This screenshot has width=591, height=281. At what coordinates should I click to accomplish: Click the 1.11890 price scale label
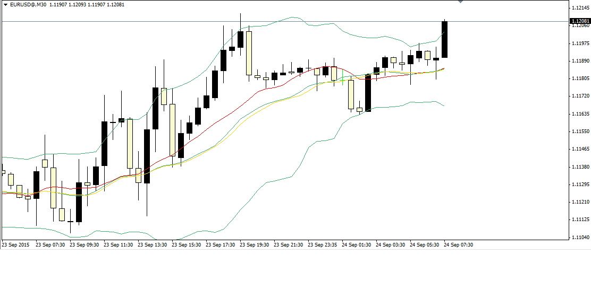(x=579, y=61)
